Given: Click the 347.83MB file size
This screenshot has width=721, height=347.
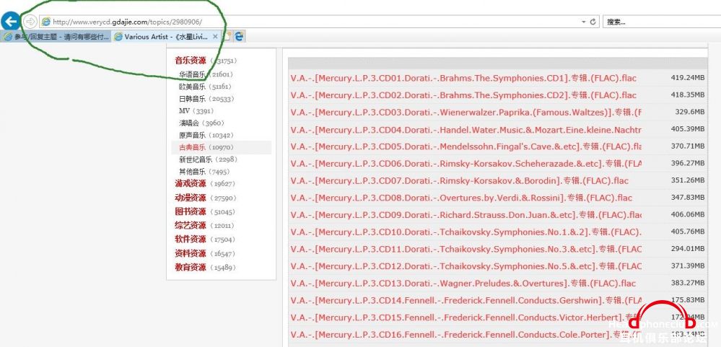Looking at the screenshot, I should [687, 197].
